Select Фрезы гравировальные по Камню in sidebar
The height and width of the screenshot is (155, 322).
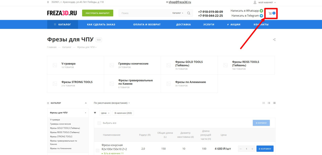64,142
